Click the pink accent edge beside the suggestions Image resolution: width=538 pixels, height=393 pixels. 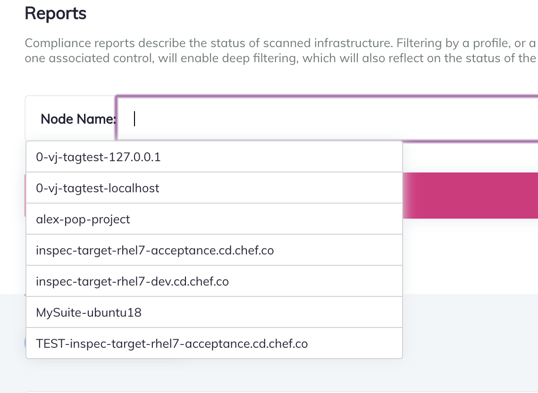click(26, 196)
